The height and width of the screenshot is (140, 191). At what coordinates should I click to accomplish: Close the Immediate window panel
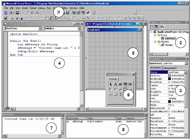63,114
